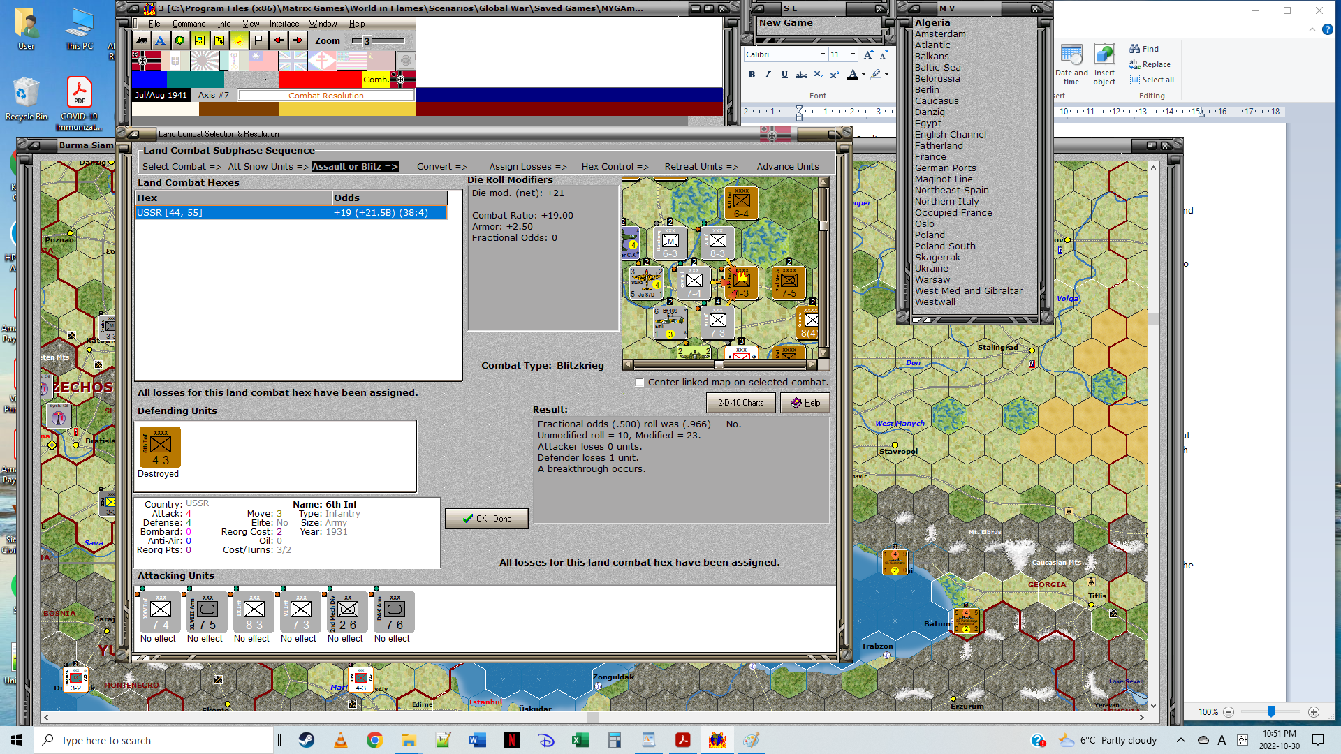This screenshot has width=1341, height=754.
Task: Click the blue letter A toolbar icon
Action: [x=160, y=40]
